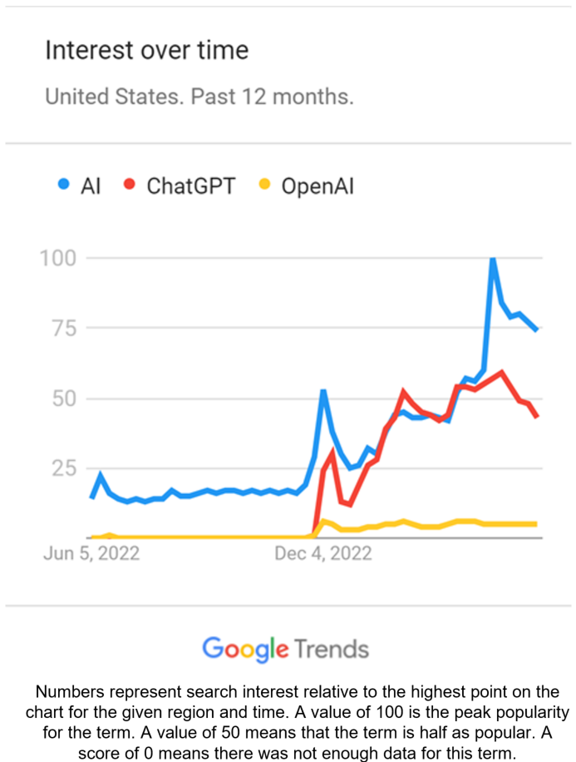Click the Jun 5, 2022 axis label

point(91,553)
